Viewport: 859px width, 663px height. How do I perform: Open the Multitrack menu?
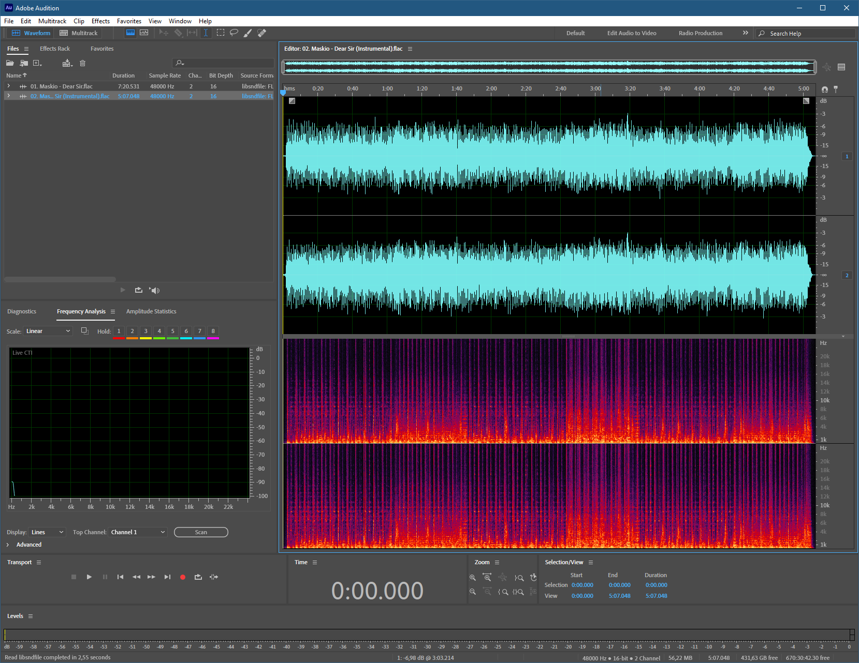pyautogui.click(x=52, y=21)
